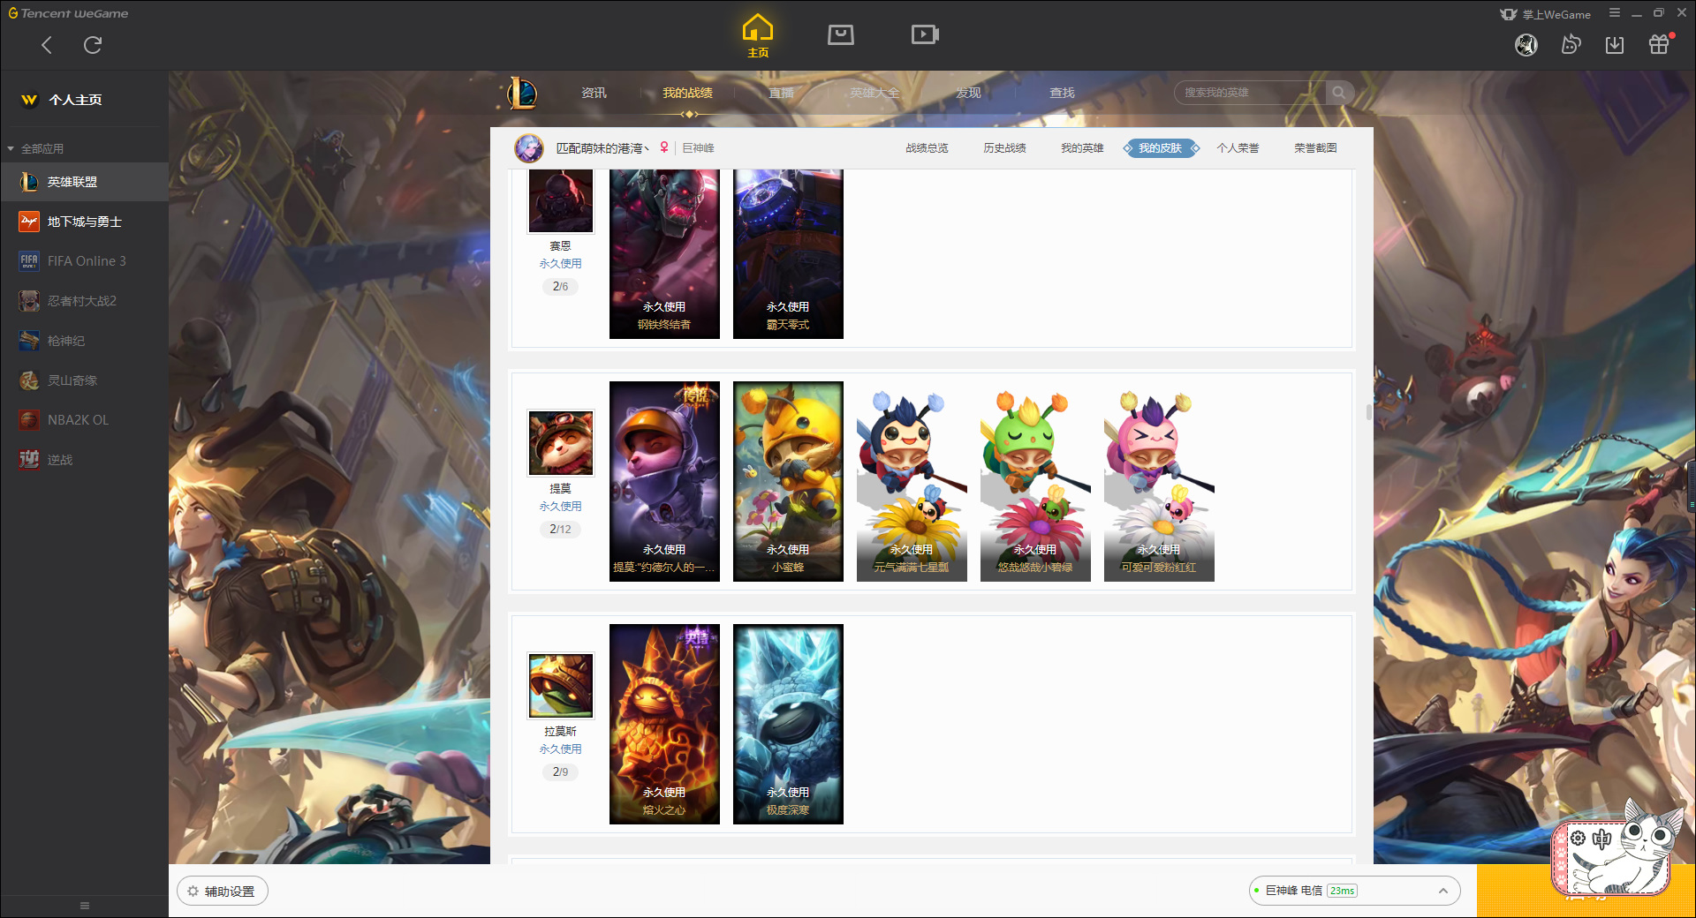The image size is (1696, 918).
Task: Open the 主页 home icon
Action: (758, 36)
